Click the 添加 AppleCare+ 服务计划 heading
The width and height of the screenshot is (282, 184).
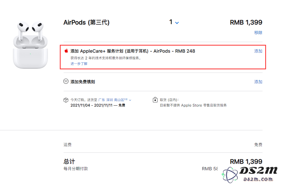tap(133, 51)
